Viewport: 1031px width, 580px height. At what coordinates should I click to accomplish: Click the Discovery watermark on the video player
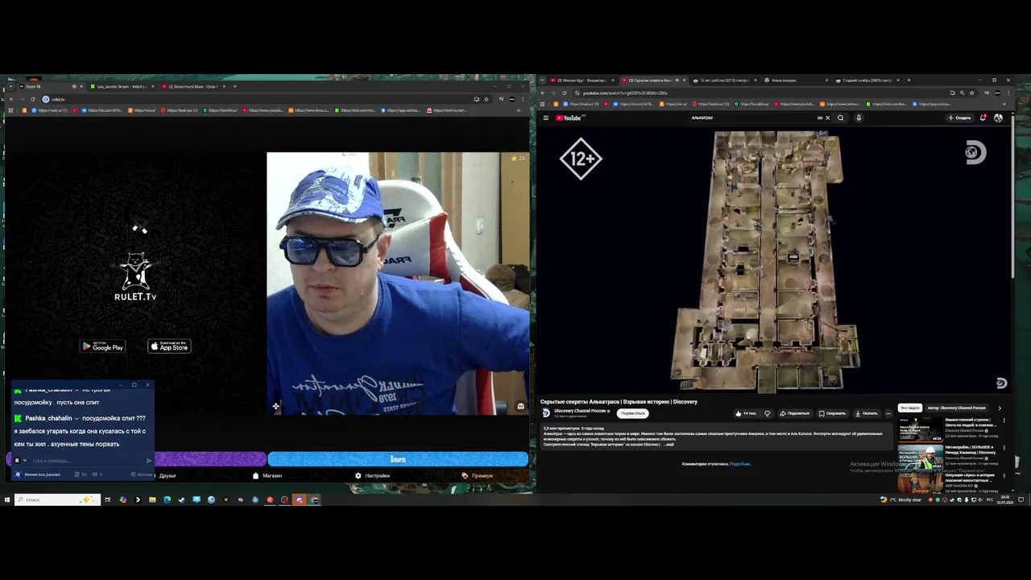[x=1000, y=383]
